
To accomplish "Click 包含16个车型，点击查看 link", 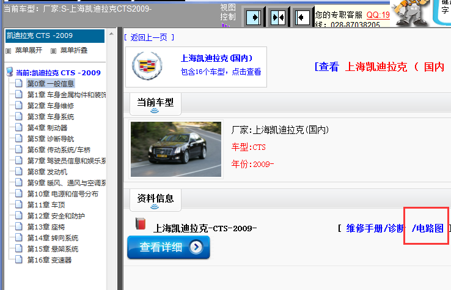I will click(x=221, y=72).
